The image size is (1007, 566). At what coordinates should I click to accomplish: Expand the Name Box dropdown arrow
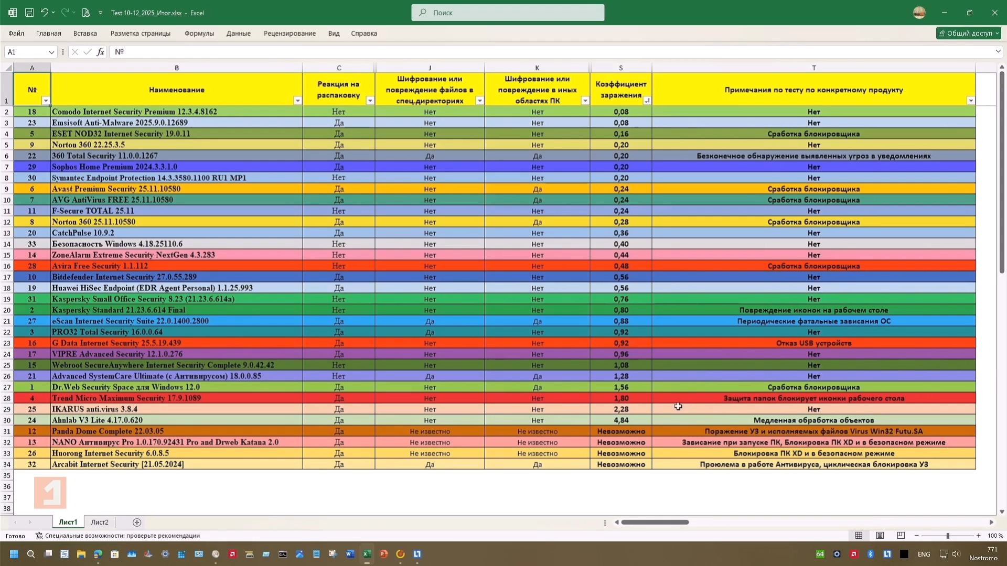point(51,52)
